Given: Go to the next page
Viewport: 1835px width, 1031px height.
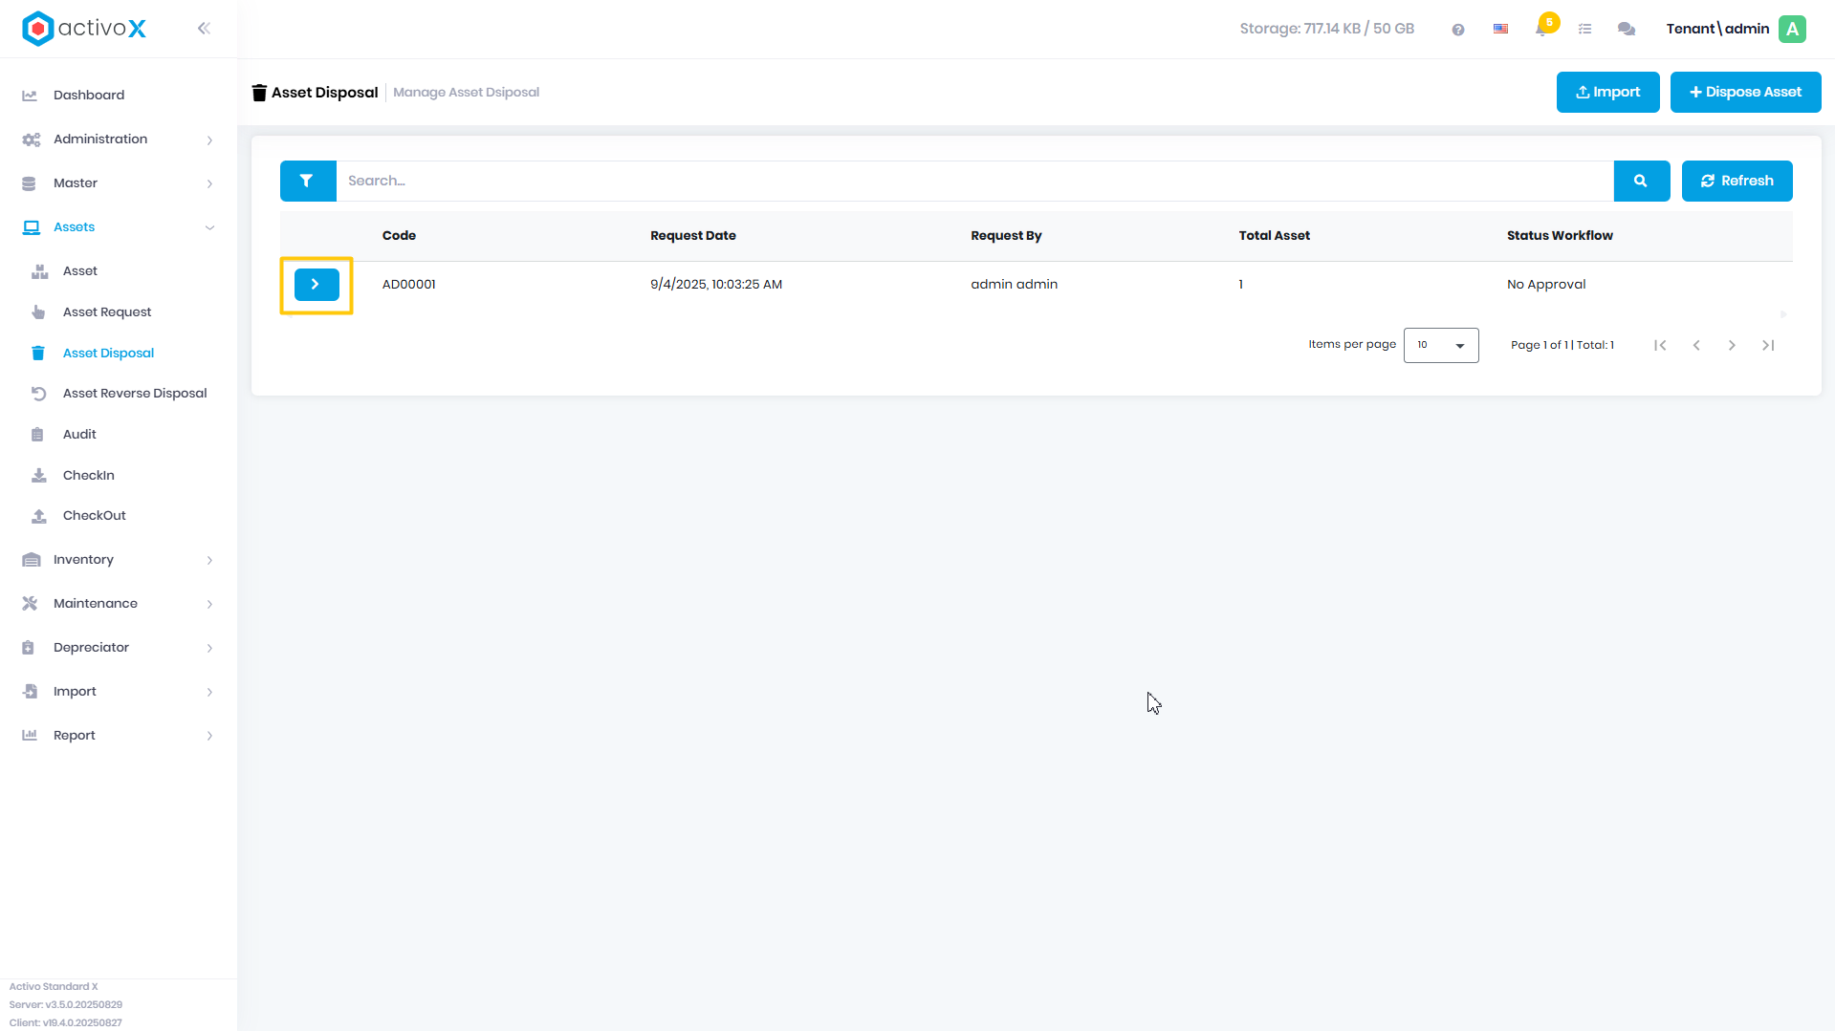Looking at the screenshot, I should [1732, 345].
